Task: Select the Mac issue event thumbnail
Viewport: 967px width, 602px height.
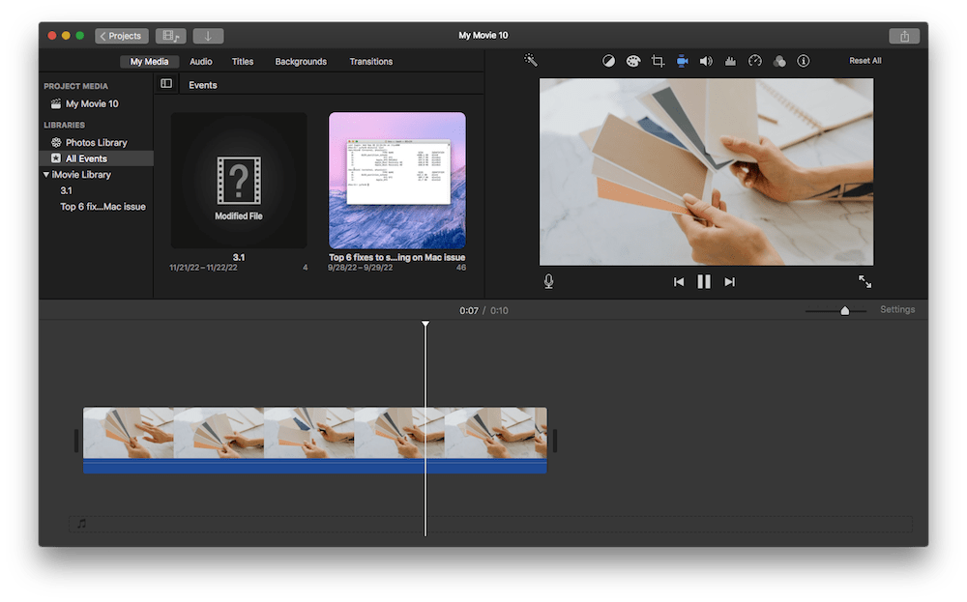Action: [396, 181]
